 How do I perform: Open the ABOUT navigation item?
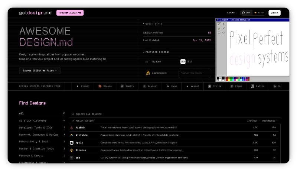click(x=231, y=13)
